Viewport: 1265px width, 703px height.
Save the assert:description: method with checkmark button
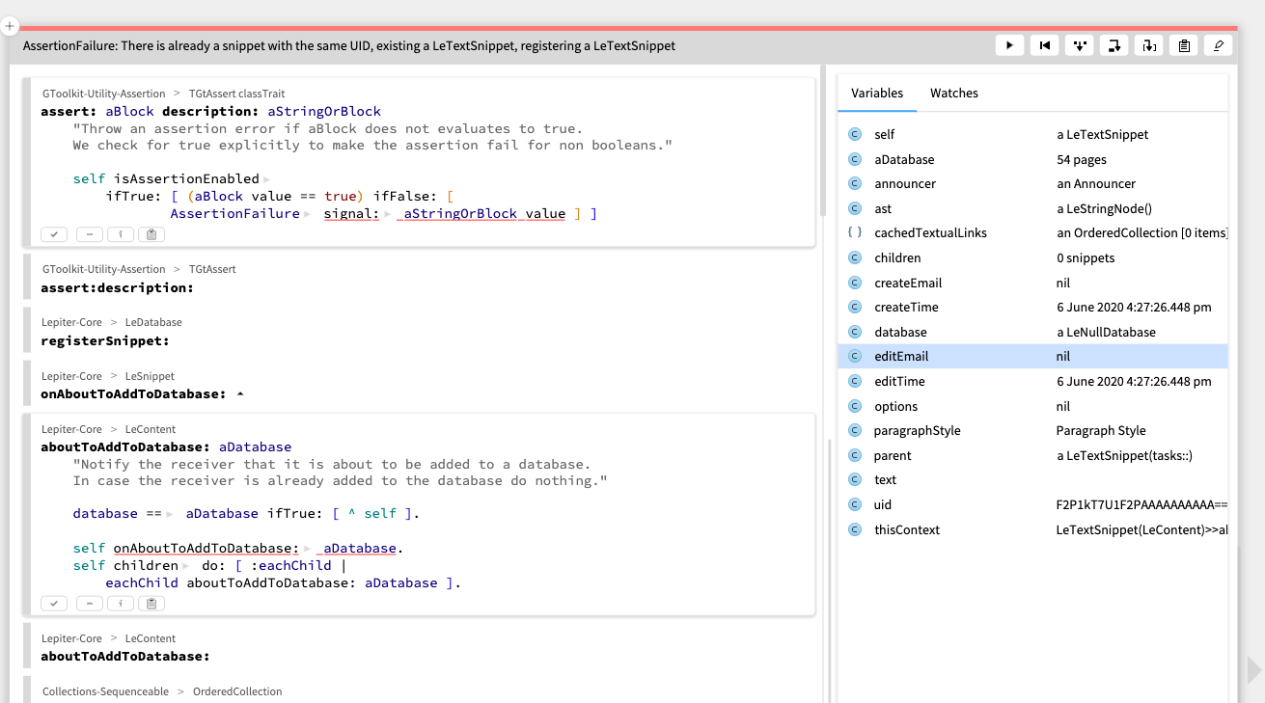point(54,234)
